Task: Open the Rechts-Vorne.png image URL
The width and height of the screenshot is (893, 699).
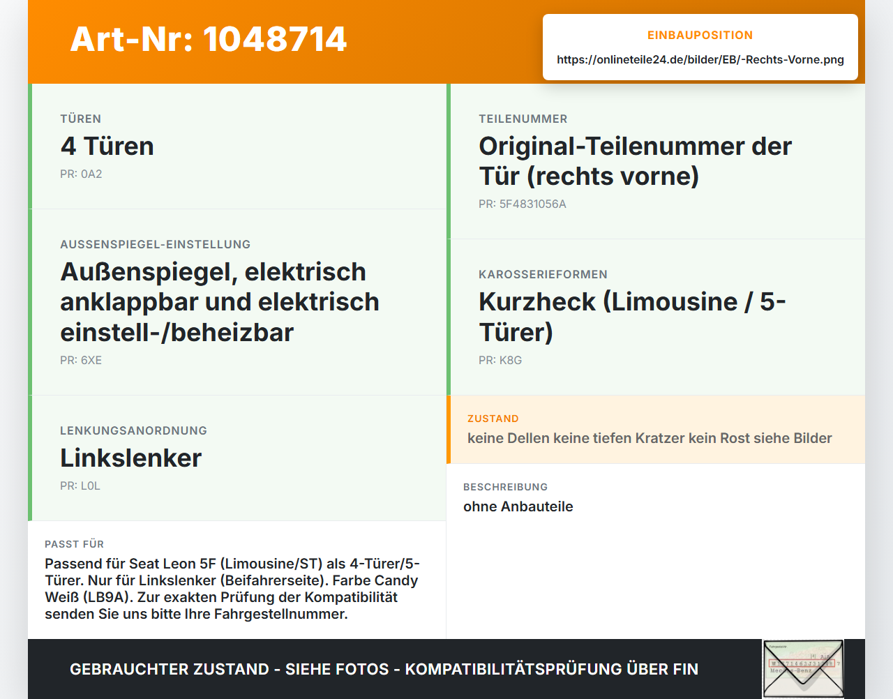Action: click(700, 60)
